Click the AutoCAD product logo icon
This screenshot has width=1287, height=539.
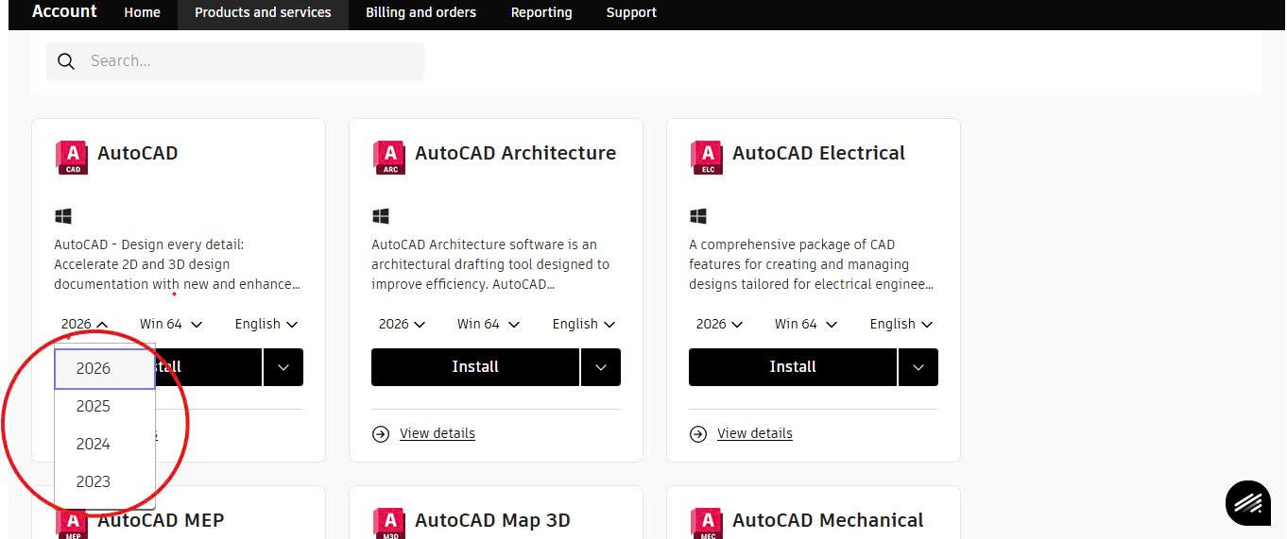coord(71,157)
